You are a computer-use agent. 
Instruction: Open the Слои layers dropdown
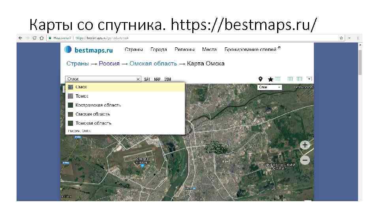(270, 87)
